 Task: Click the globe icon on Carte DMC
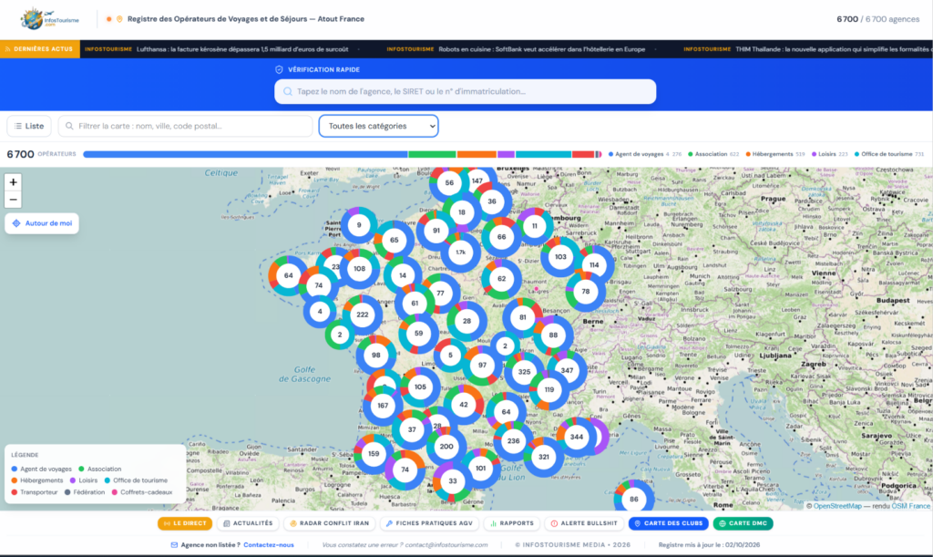coord(723,523)
